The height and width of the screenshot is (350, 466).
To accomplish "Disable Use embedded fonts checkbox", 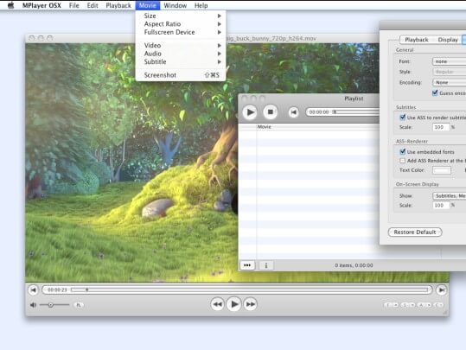I will [402, 151].
